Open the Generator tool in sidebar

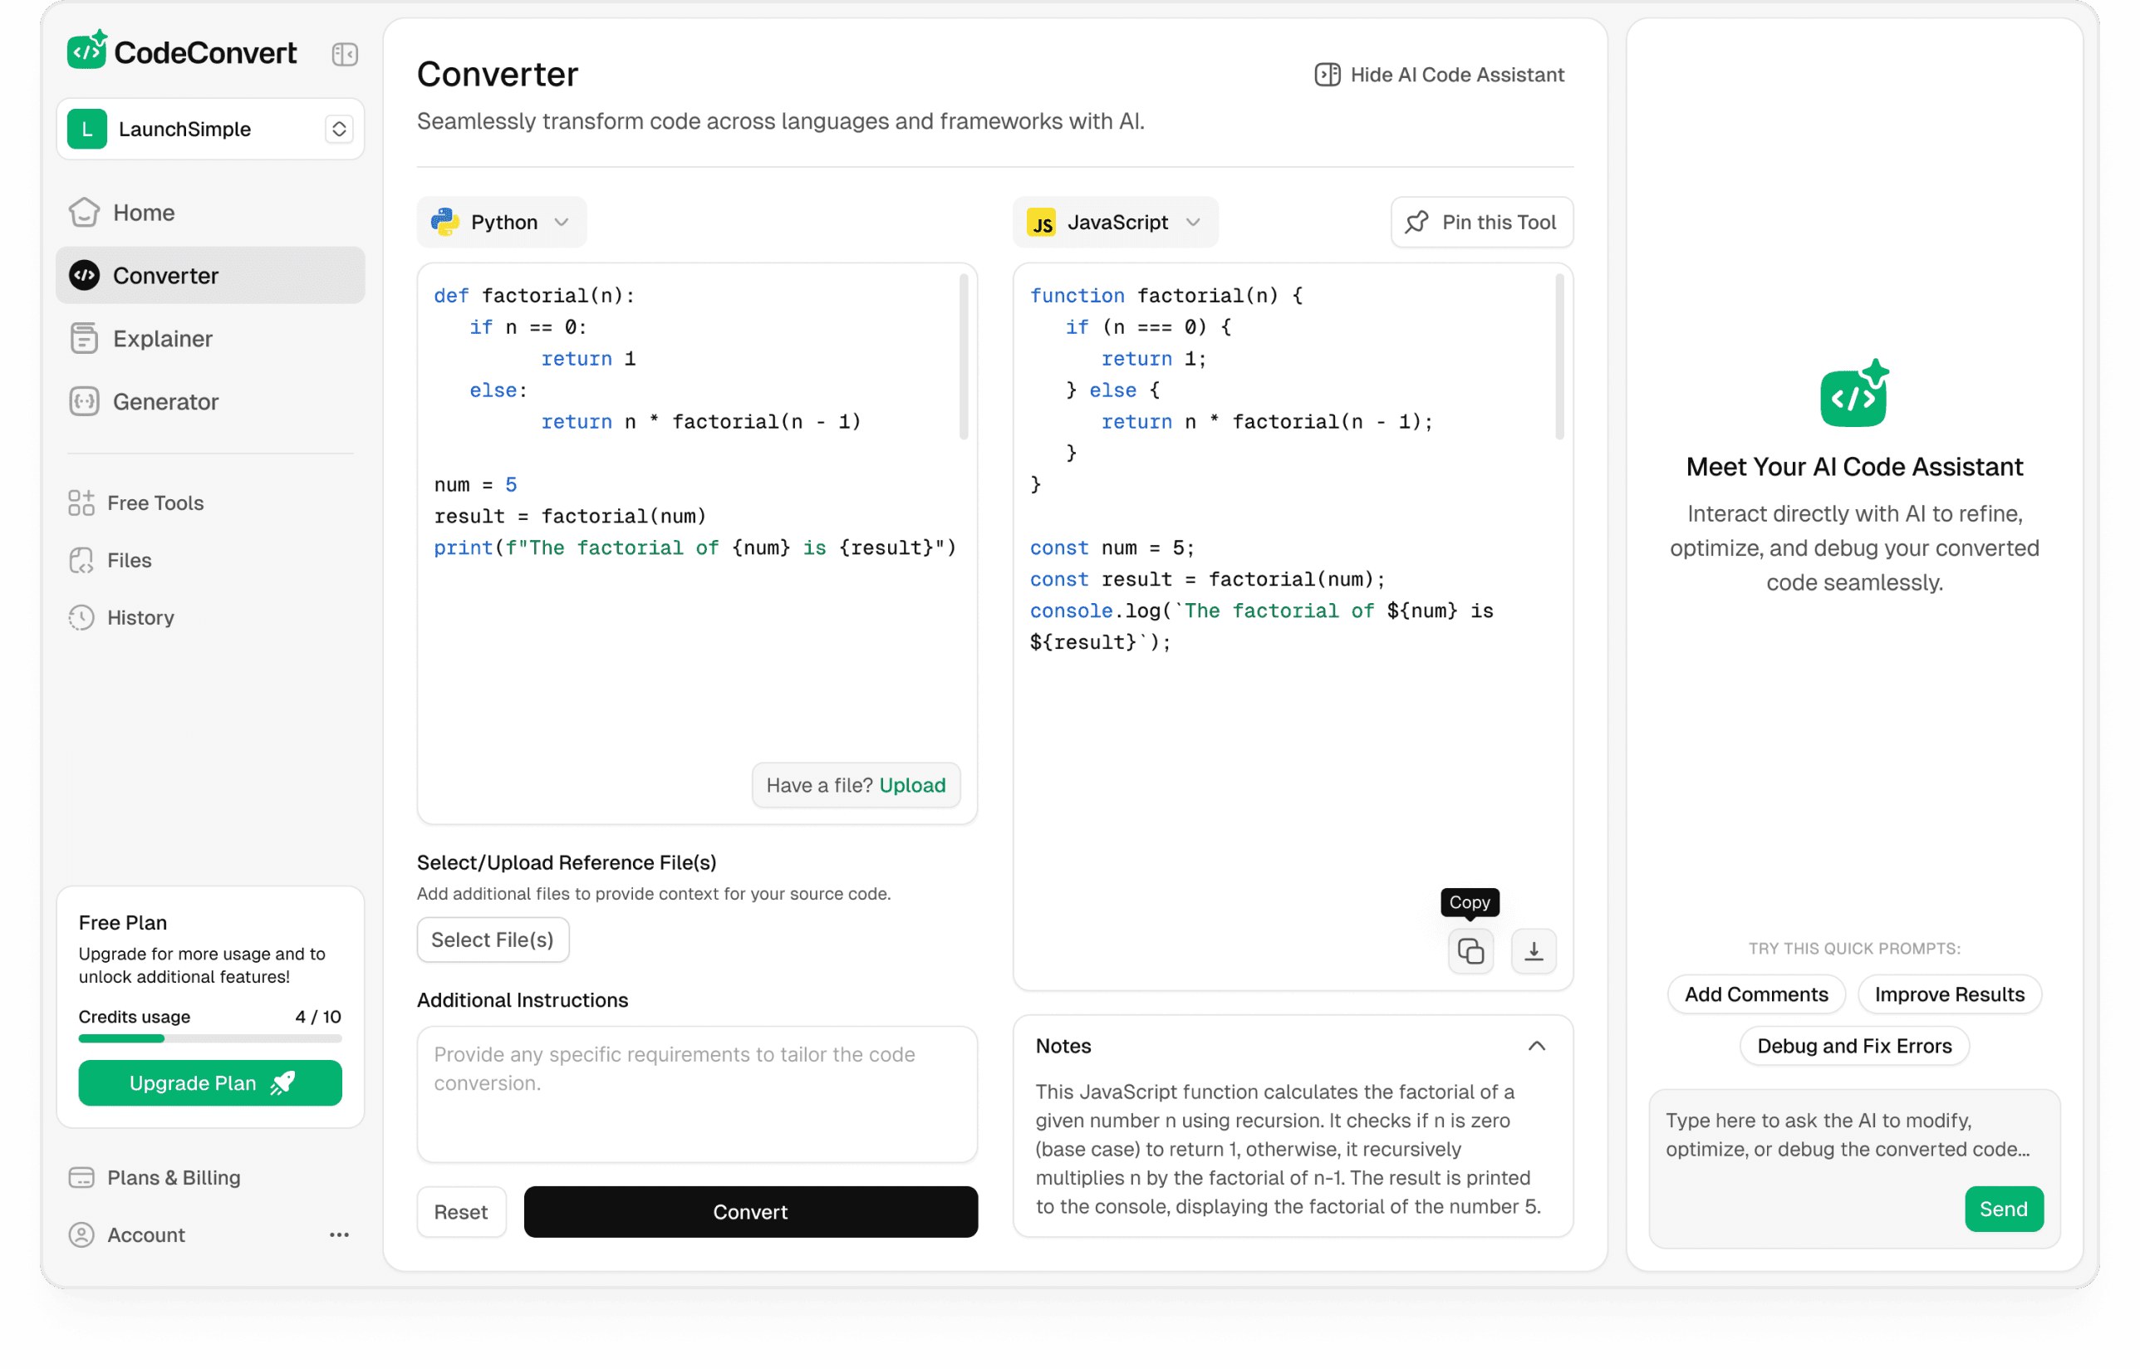[165, 402]
